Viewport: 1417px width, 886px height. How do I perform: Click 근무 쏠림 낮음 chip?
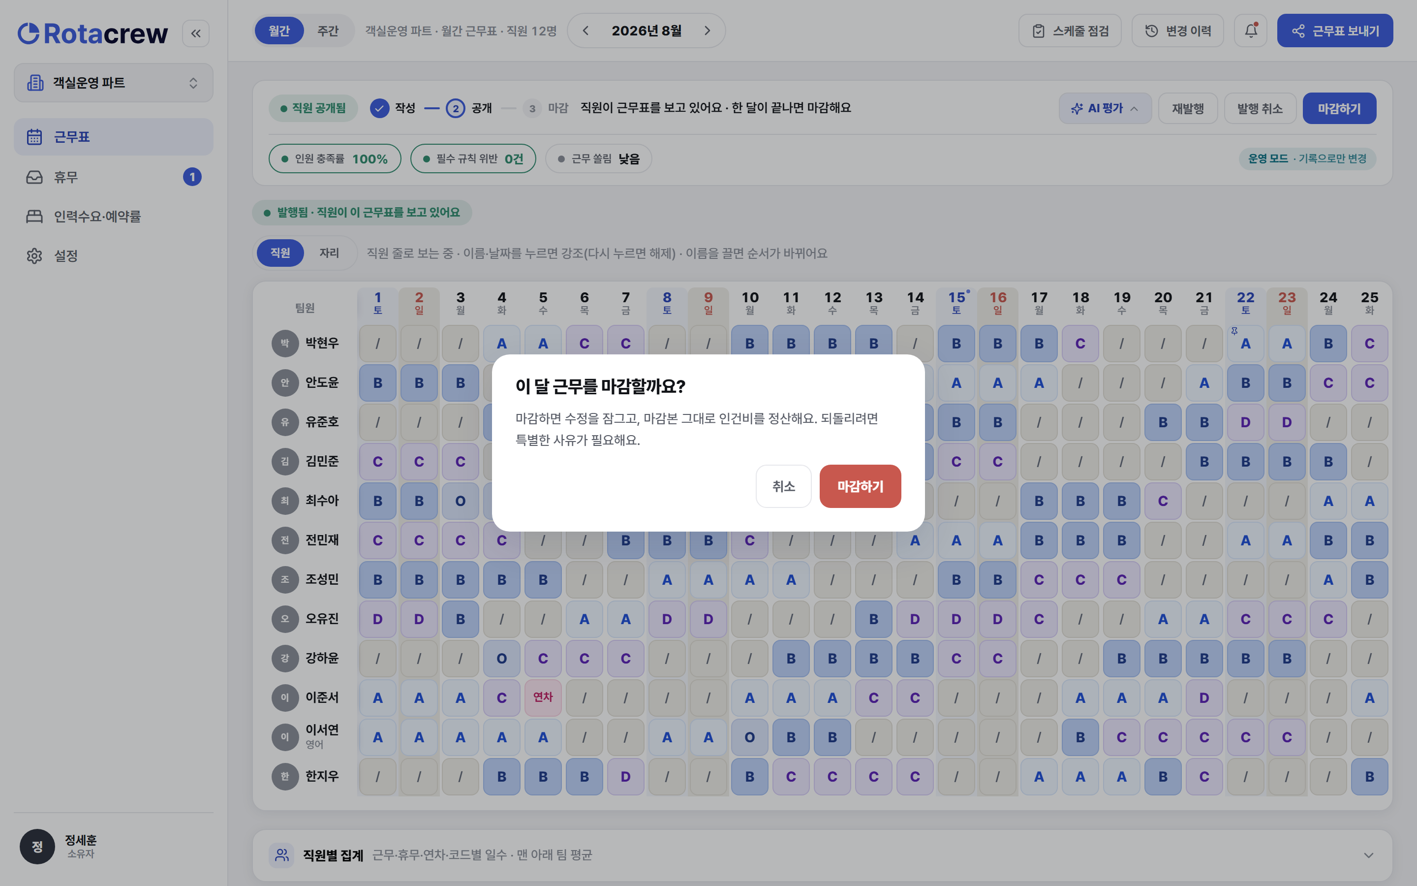(598, 159)
